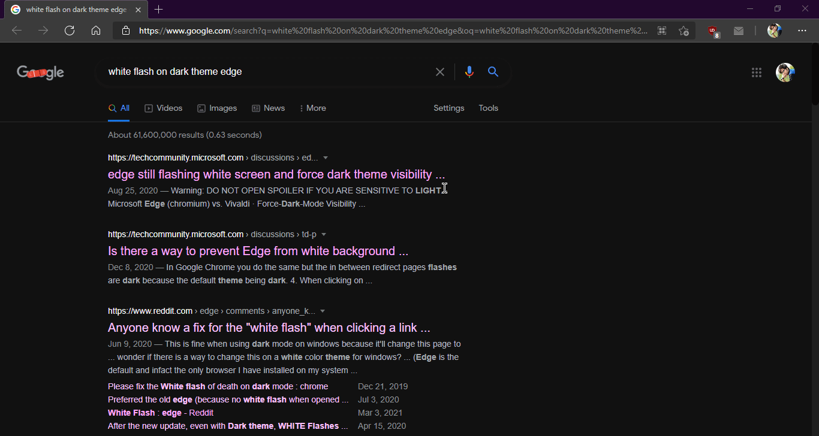This screenshot has width=819, height=436.
Task: Open the new tab with plus button
Action: point(158,10)
